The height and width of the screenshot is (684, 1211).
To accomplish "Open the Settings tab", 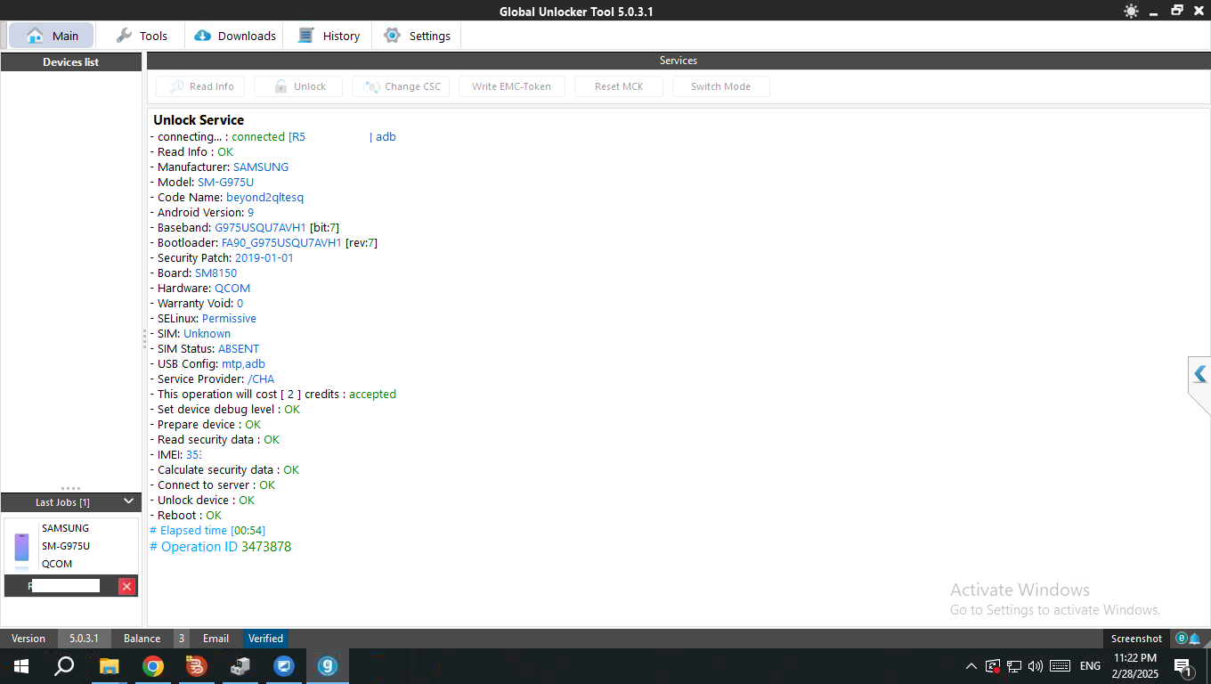I will [418, 36].
